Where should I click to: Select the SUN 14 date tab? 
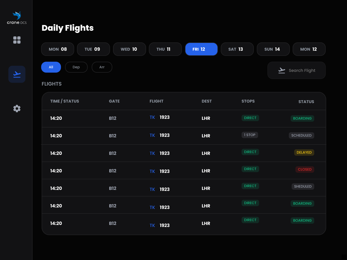point(273,49)
